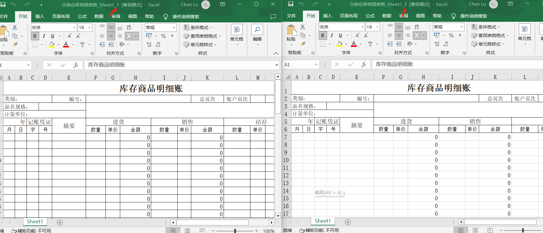The height and width of the screenshot is (233, 543).
Task: Toggle Bold in left Excel window
Action: click(35, 36)
